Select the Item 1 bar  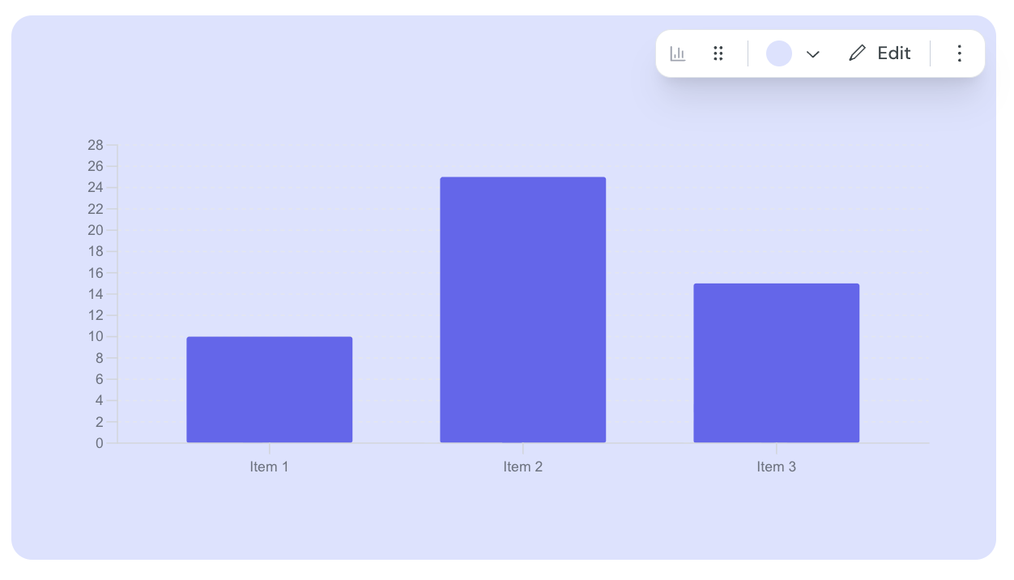[x=270, y=390]
